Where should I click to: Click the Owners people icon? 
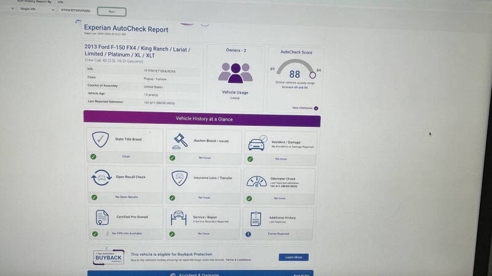click(235, 73)
